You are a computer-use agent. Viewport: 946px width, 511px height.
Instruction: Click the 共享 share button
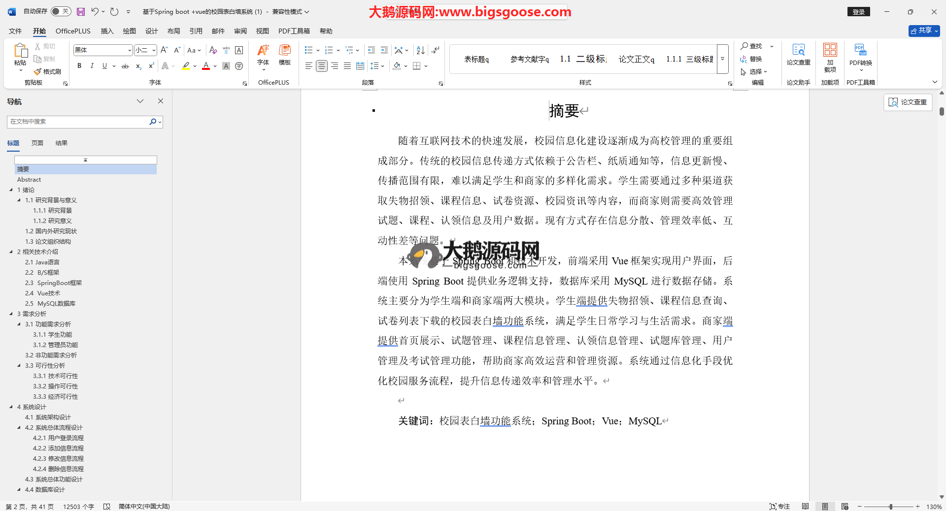pos(924,31)
